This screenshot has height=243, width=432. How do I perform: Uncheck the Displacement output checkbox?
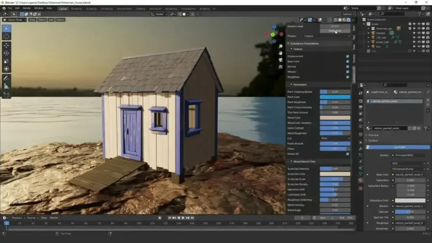point(348,56)
